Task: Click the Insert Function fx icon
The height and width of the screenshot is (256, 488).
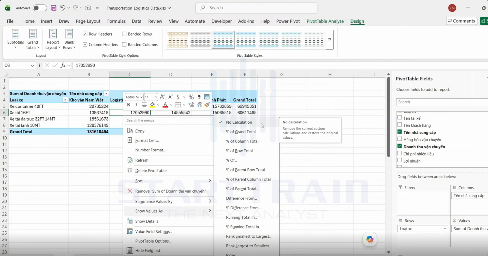Action: (63, 65)
